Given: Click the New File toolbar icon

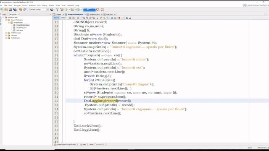Looking at the screenshot, I should coord(2,10).
